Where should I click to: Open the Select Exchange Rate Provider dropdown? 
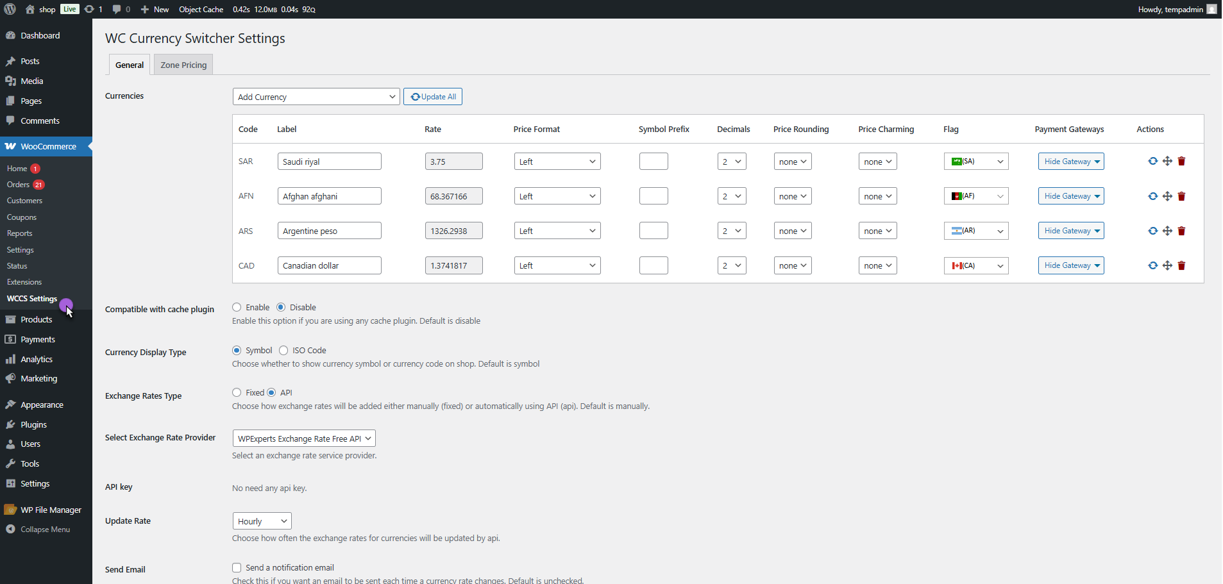point(303,438)
